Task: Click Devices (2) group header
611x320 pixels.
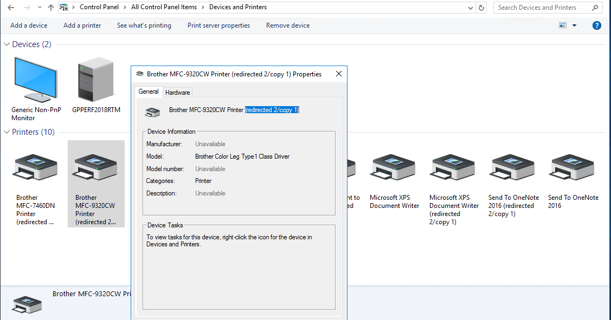Action: click(x=31, y=44)
